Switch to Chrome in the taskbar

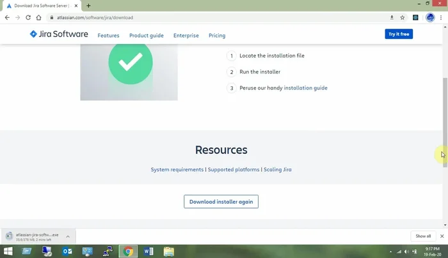(128, 252)
